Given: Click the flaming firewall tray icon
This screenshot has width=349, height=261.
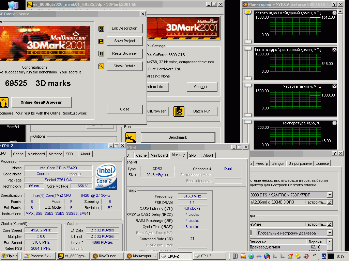Looking at the screenshot, I should click(x=290, y=256).
